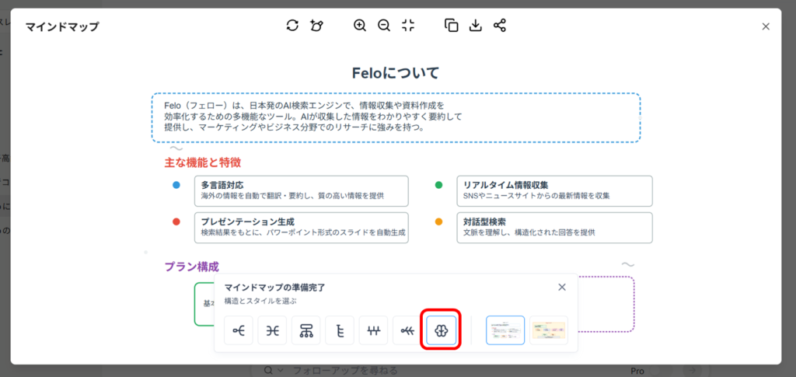Click the AI style edit icon

(x=316, y=26)
